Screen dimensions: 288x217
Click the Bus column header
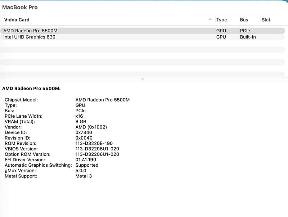(x=244, y=20)
